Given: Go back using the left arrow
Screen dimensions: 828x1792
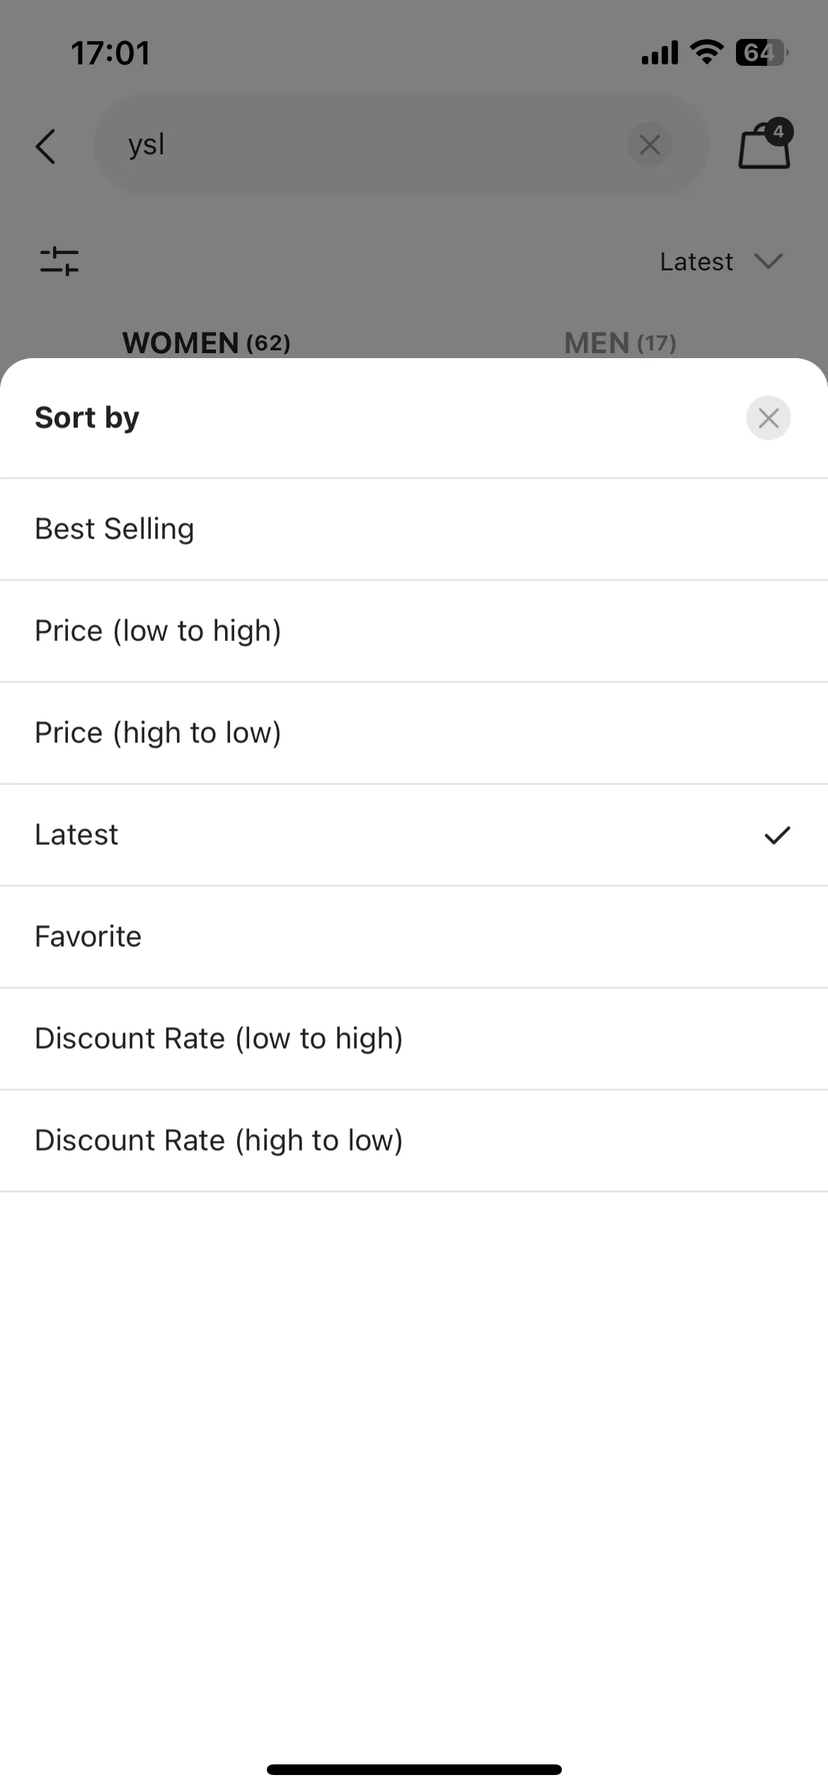Looking at the screenshot, I should [45, 147].
